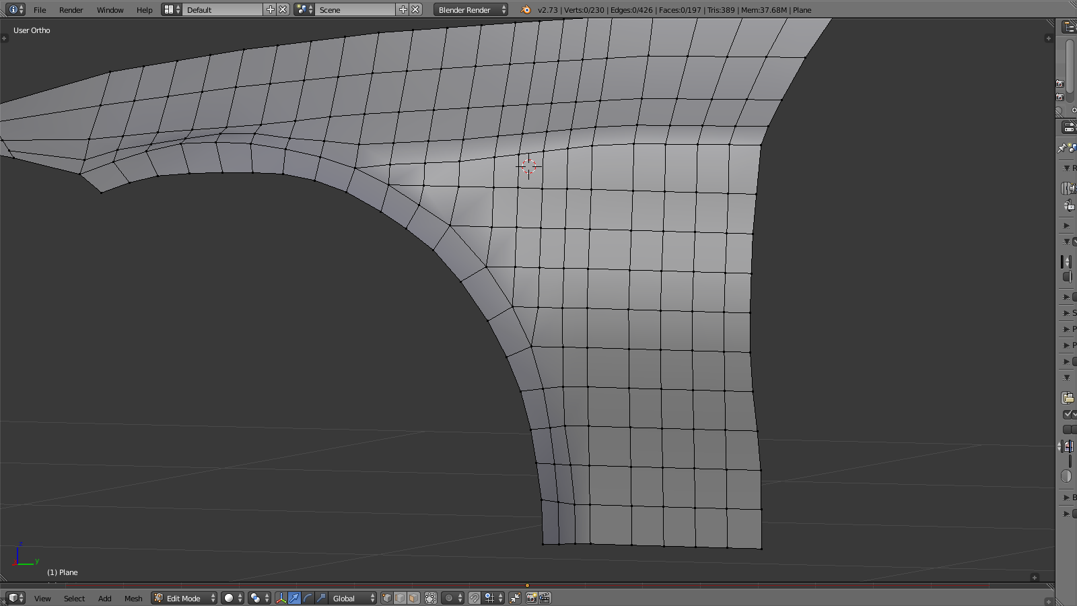
Task: Add a new screen layout
Action: tap(271, 10)
